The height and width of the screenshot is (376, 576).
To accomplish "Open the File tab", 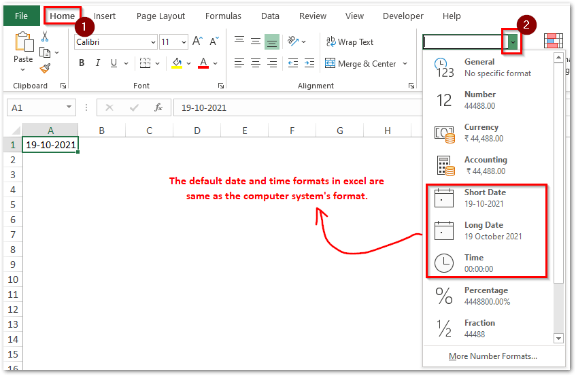I will pos(21,16).
